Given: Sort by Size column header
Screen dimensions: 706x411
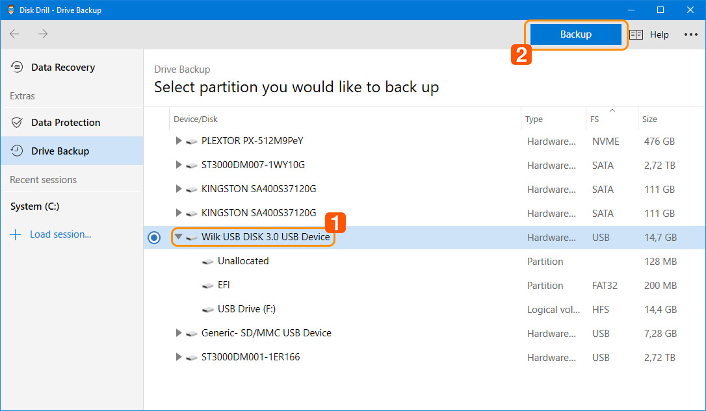Looking at the screenshot, I should click(x=672, y=119).
